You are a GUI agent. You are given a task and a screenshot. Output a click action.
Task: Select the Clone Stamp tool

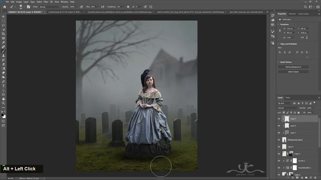(4, 55)
